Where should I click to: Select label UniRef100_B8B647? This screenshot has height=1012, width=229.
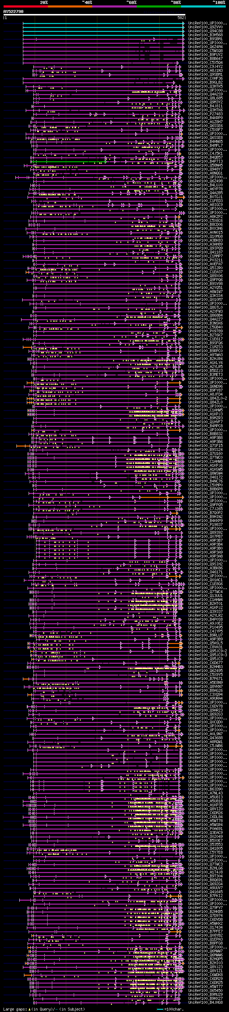(x=205, y=59)
